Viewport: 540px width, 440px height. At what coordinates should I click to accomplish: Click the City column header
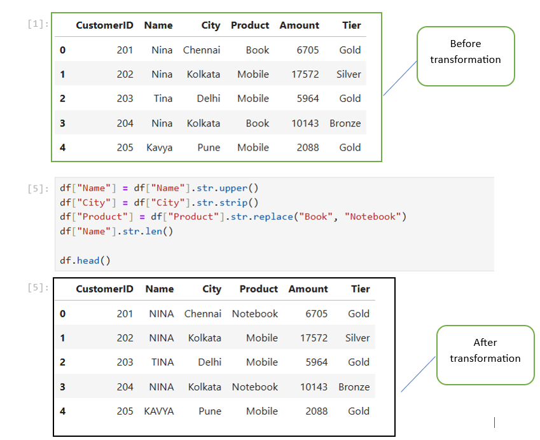click(211, 25)
